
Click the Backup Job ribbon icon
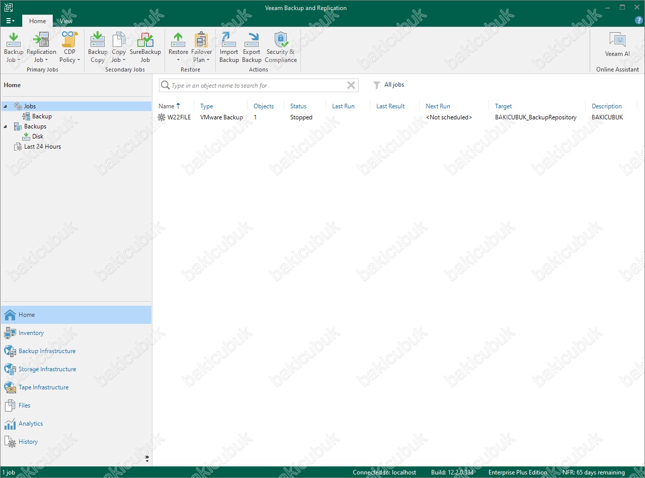click(x=14, y=39)
